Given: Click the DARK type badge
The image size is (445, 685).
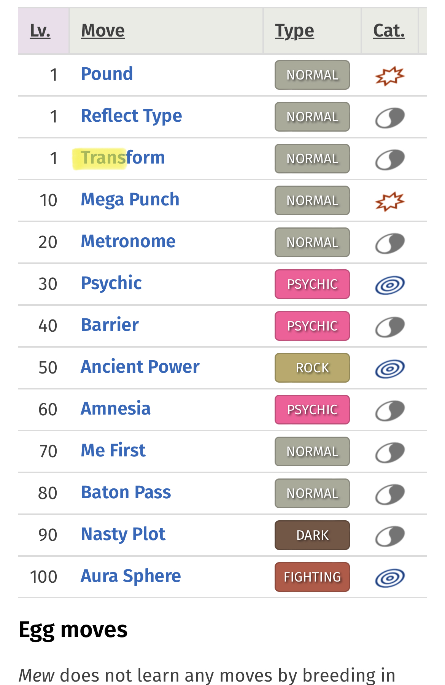Looking at the screenshot, I should click(x=312, y=535).
